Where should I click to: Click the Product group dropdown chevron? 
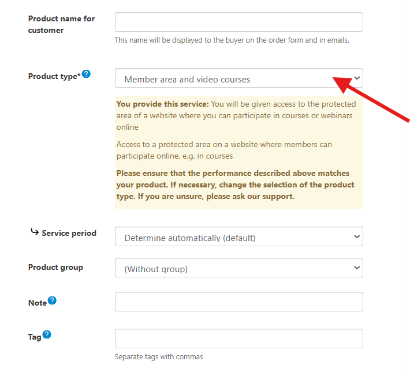coord(357,268)
